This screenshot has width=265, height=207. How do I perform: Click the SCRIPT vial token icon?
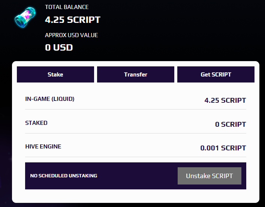25,17
